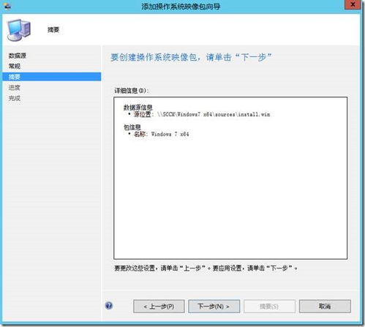Cancel the wizard using 取消 button

[325, 307]
